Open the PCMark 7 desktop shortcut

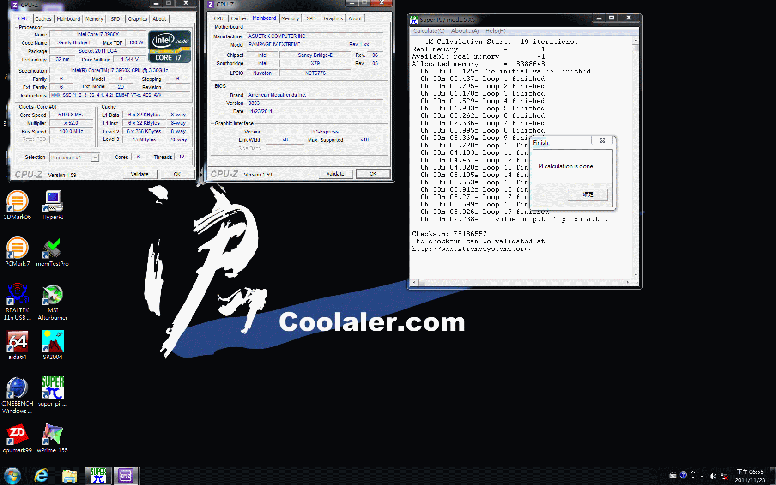tap(17, 251)
